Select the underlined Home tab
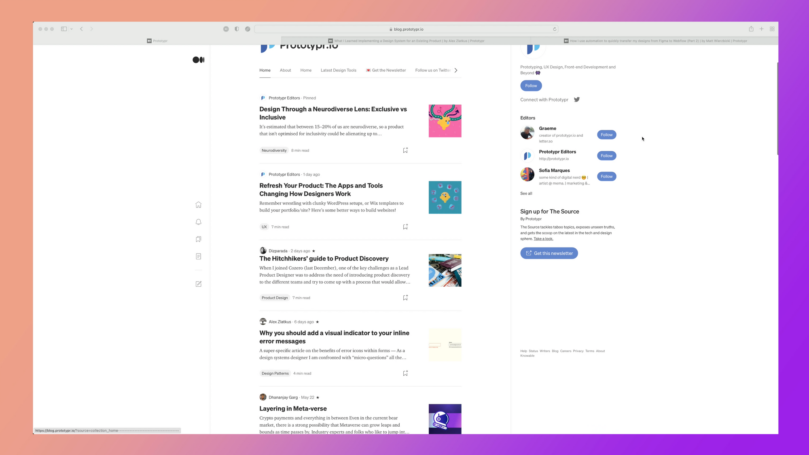 point(265,70)
